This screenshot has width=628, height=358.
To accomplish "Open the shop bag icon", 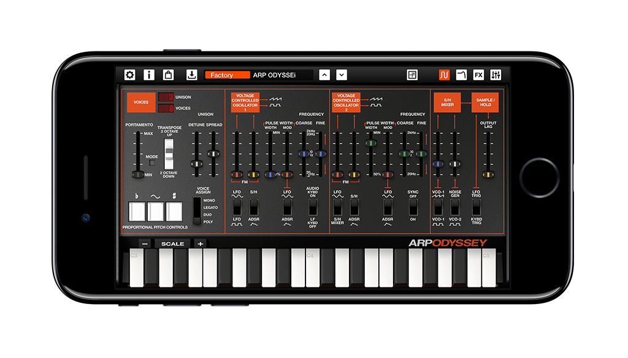I will click(x=168, y=75).
